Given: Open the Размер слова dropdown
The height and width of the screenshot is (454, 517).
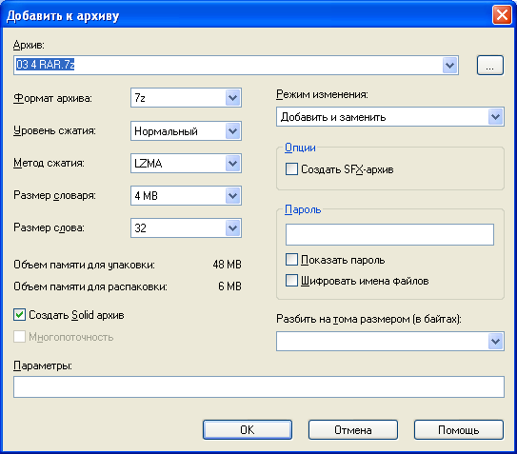Looking at the screenshot, I should 186,227.
